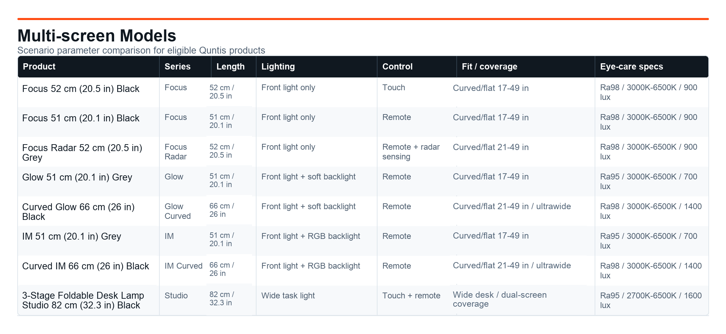Select Curved Glow 66 cm Black product
The width and height of the screenshot is (726, 334).
coord(78,212)
